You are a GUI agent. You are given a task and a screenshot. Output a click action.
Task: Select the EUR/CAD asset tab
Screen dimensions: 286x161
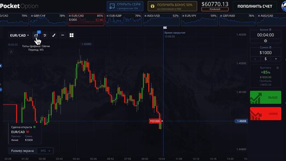pos(86,20)
